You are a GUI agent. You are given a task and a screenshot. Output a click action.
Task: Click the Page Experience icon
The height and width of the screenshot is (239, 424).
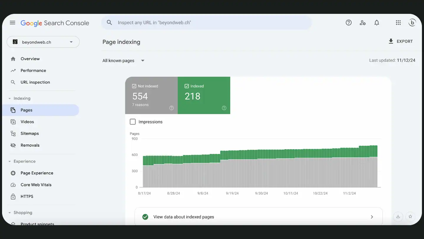click(x=13, y=173)
